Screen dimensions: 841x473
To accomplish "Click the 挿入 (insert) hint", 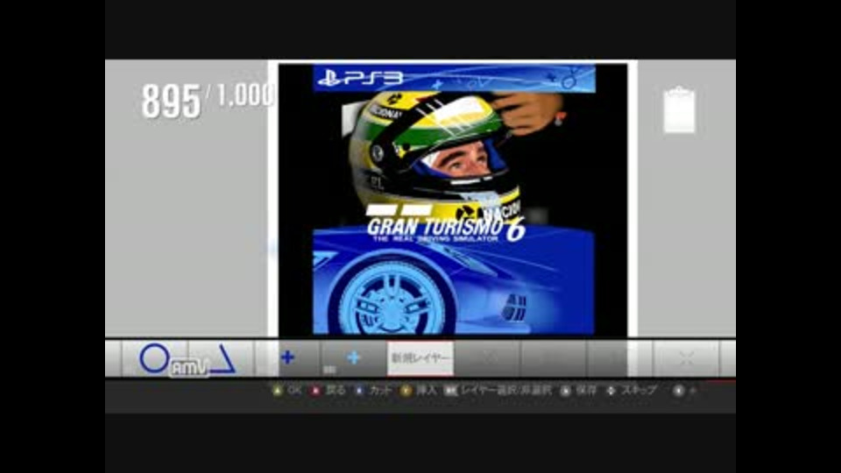I will (426, 391).
